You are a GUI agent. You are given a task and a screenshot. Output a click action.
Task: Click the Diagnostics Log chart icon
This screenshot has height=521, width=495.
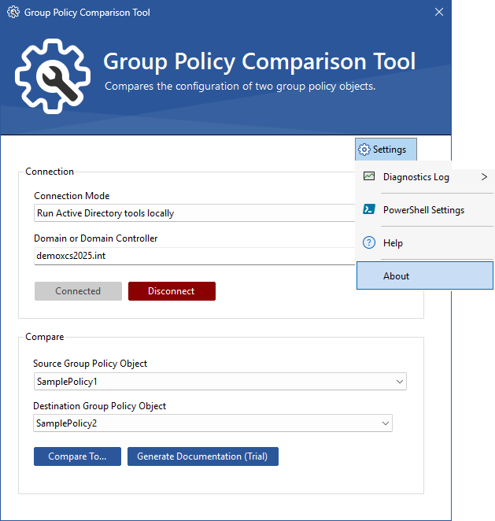pyautogui.click(x=369, y=177)
